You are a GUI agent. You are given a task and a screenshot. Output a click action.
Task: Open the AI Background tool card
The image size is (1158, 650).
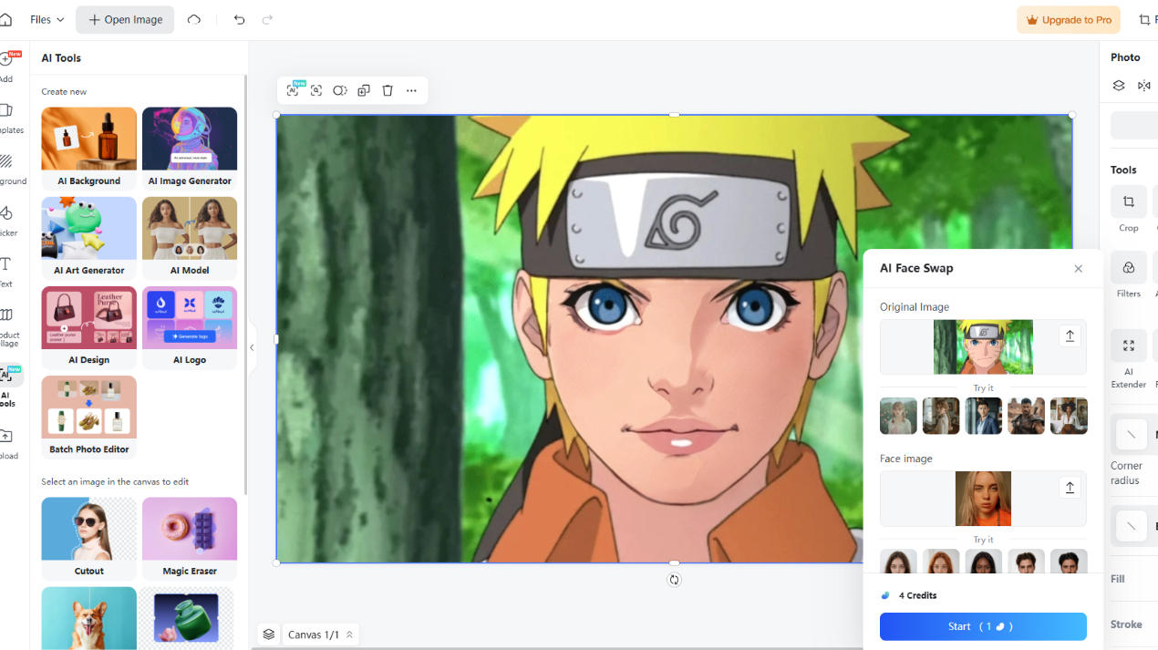click(x=89, y=149)
